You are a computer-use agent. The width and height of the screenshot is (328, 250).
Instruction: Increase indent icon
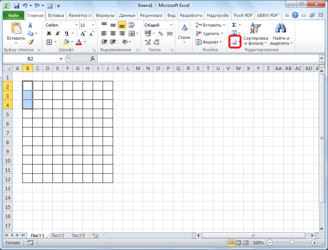click(x=113, y=42)
